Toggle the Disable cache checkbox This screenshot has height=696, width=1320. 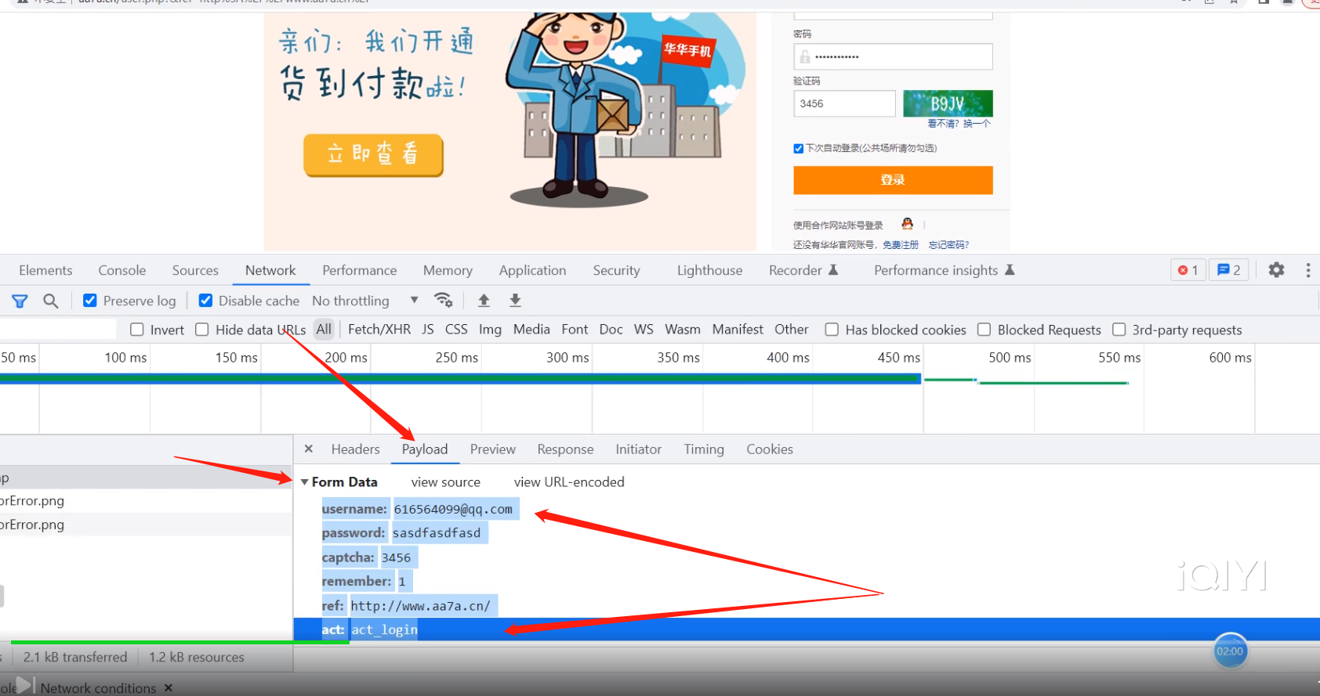tap(205, 301)
